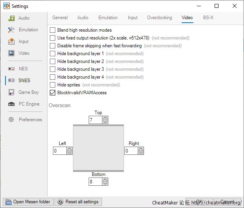Open the Input controller settings
This screenshot has height=208, width=244.
click(24, 41)
